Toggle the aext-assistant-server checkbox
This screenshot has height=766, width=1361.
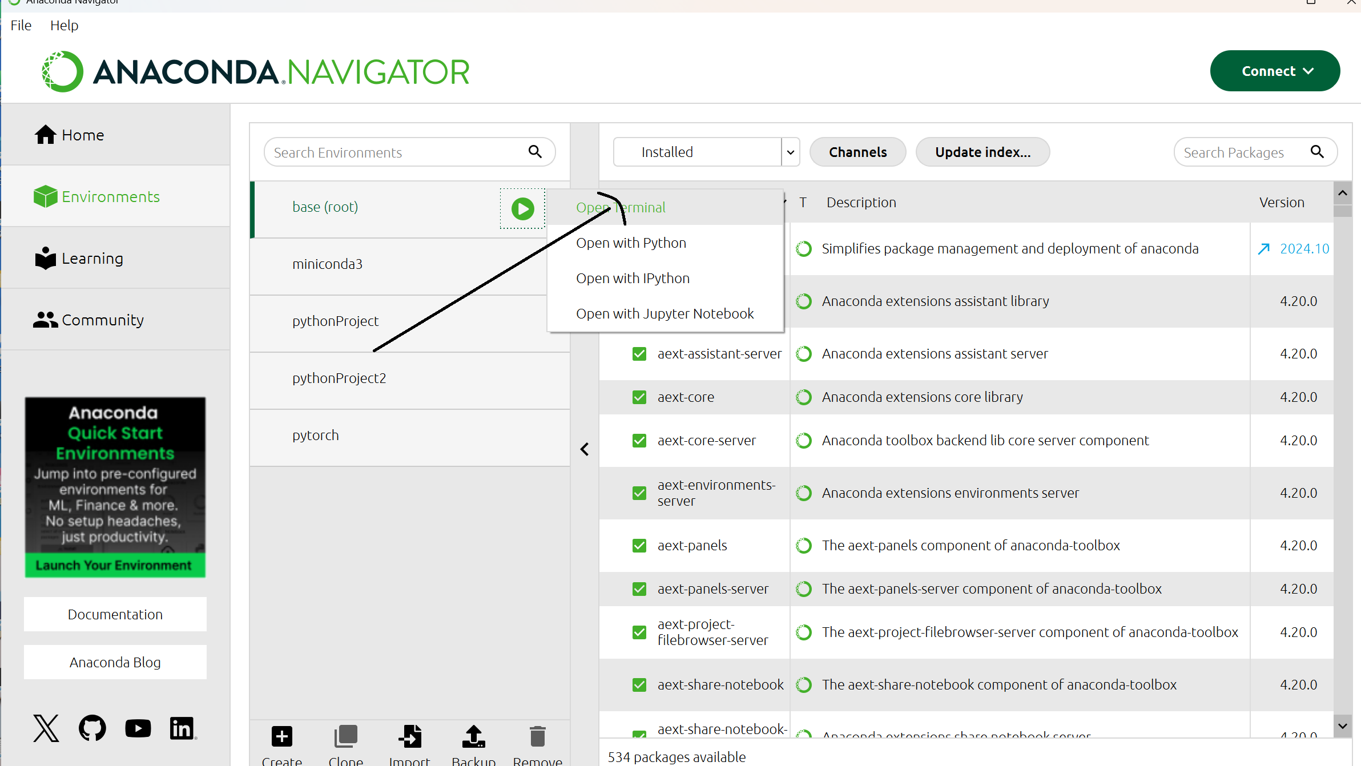(x=639, y=354)
